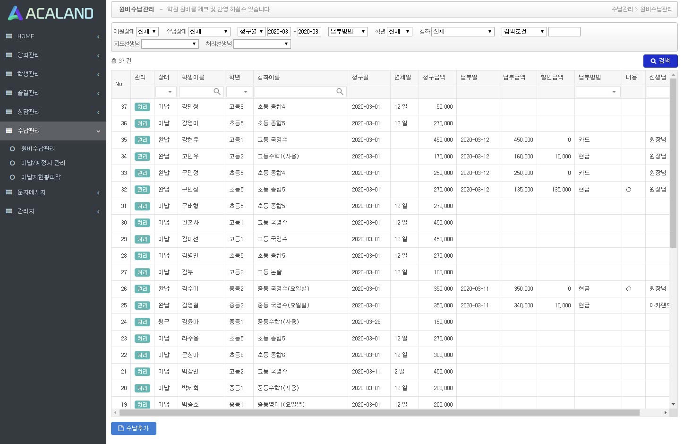The width and height of the screenshot is (684, 444).
Task: Click the ACALAND logo
Action: coord(51,13)
